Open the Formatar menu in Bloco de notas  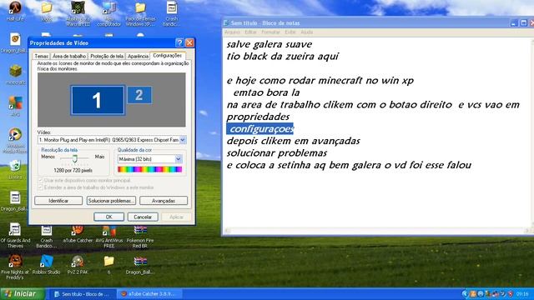click(x=270, y=32)
